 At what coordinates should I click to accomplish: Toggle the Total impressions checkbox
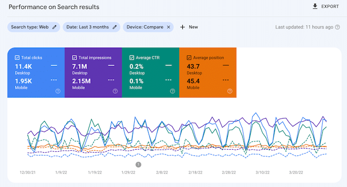[x=75, y=58]
